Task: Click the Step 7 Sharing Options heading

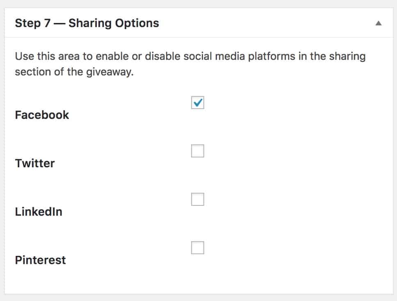Action: [x=87, y=23]
